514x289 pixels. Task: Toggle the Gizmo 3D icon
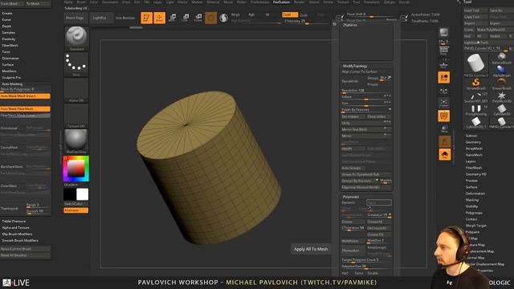click(210, 18)
